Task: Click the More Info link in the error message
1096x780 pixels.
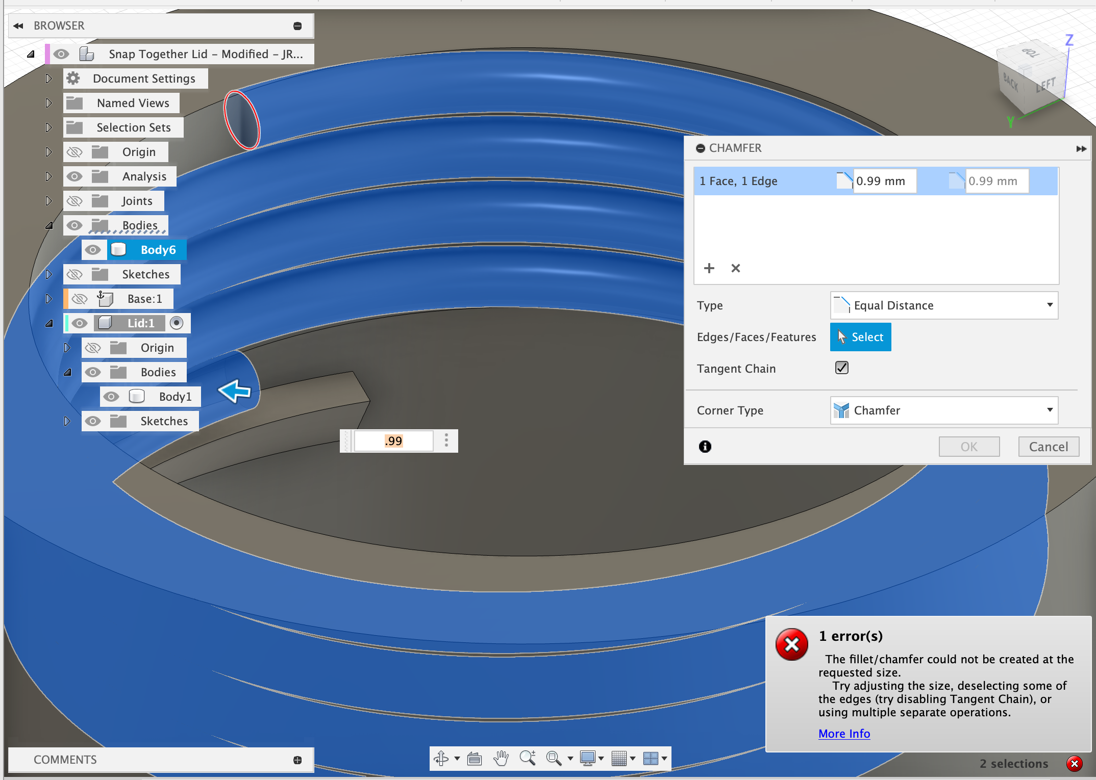Action: (x=844, y=733)
